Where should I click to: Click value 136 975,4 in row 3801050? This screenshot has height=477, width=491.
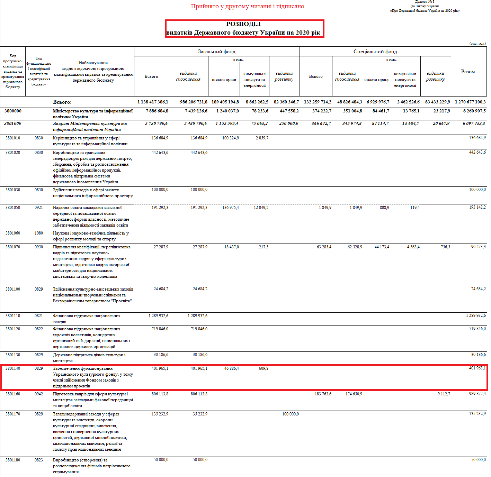point(231,208)
